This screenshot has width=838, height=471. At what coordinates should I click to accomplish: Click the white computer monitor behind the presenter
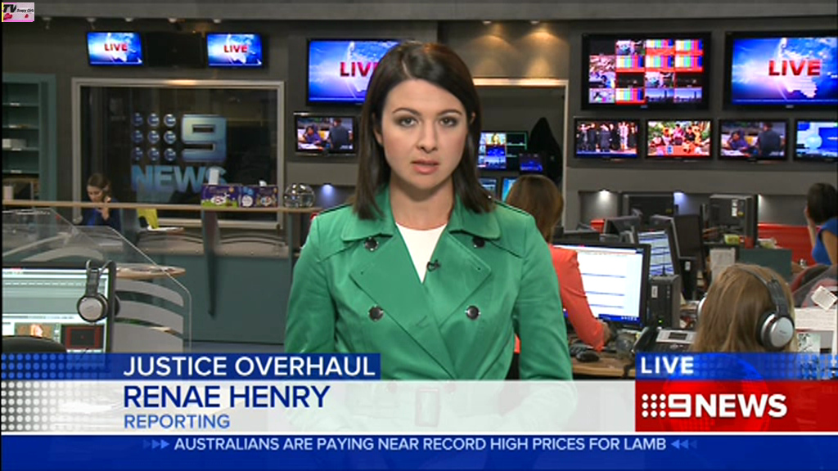(610, 282)
